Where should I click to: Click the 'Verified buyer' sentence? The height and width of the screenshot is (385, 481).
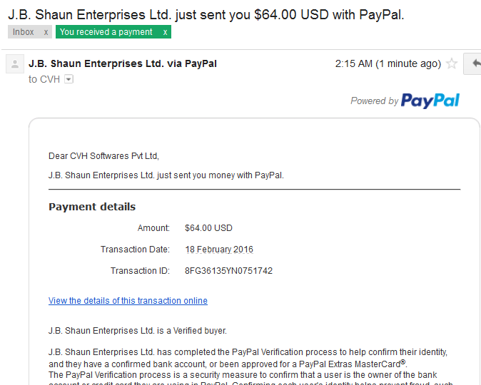(x=138, y=331)
